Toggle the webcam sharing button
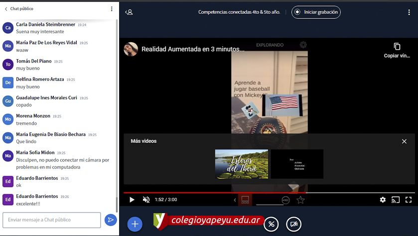Viewport: 418px width, 236px height. [294, 224]
